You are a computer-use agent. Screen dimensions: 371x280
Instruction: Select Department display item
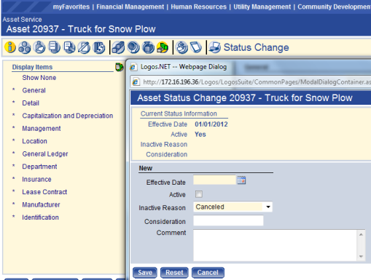[39, 167]
